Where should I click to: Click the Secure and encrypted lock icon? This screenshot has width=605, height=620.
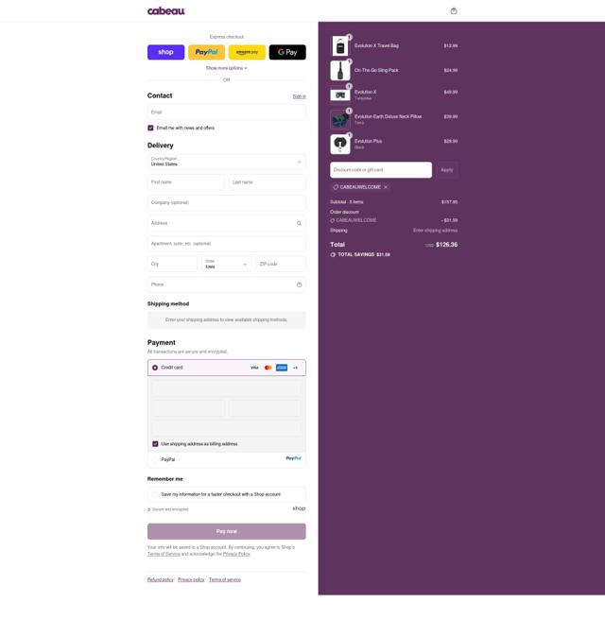(149, 509)
